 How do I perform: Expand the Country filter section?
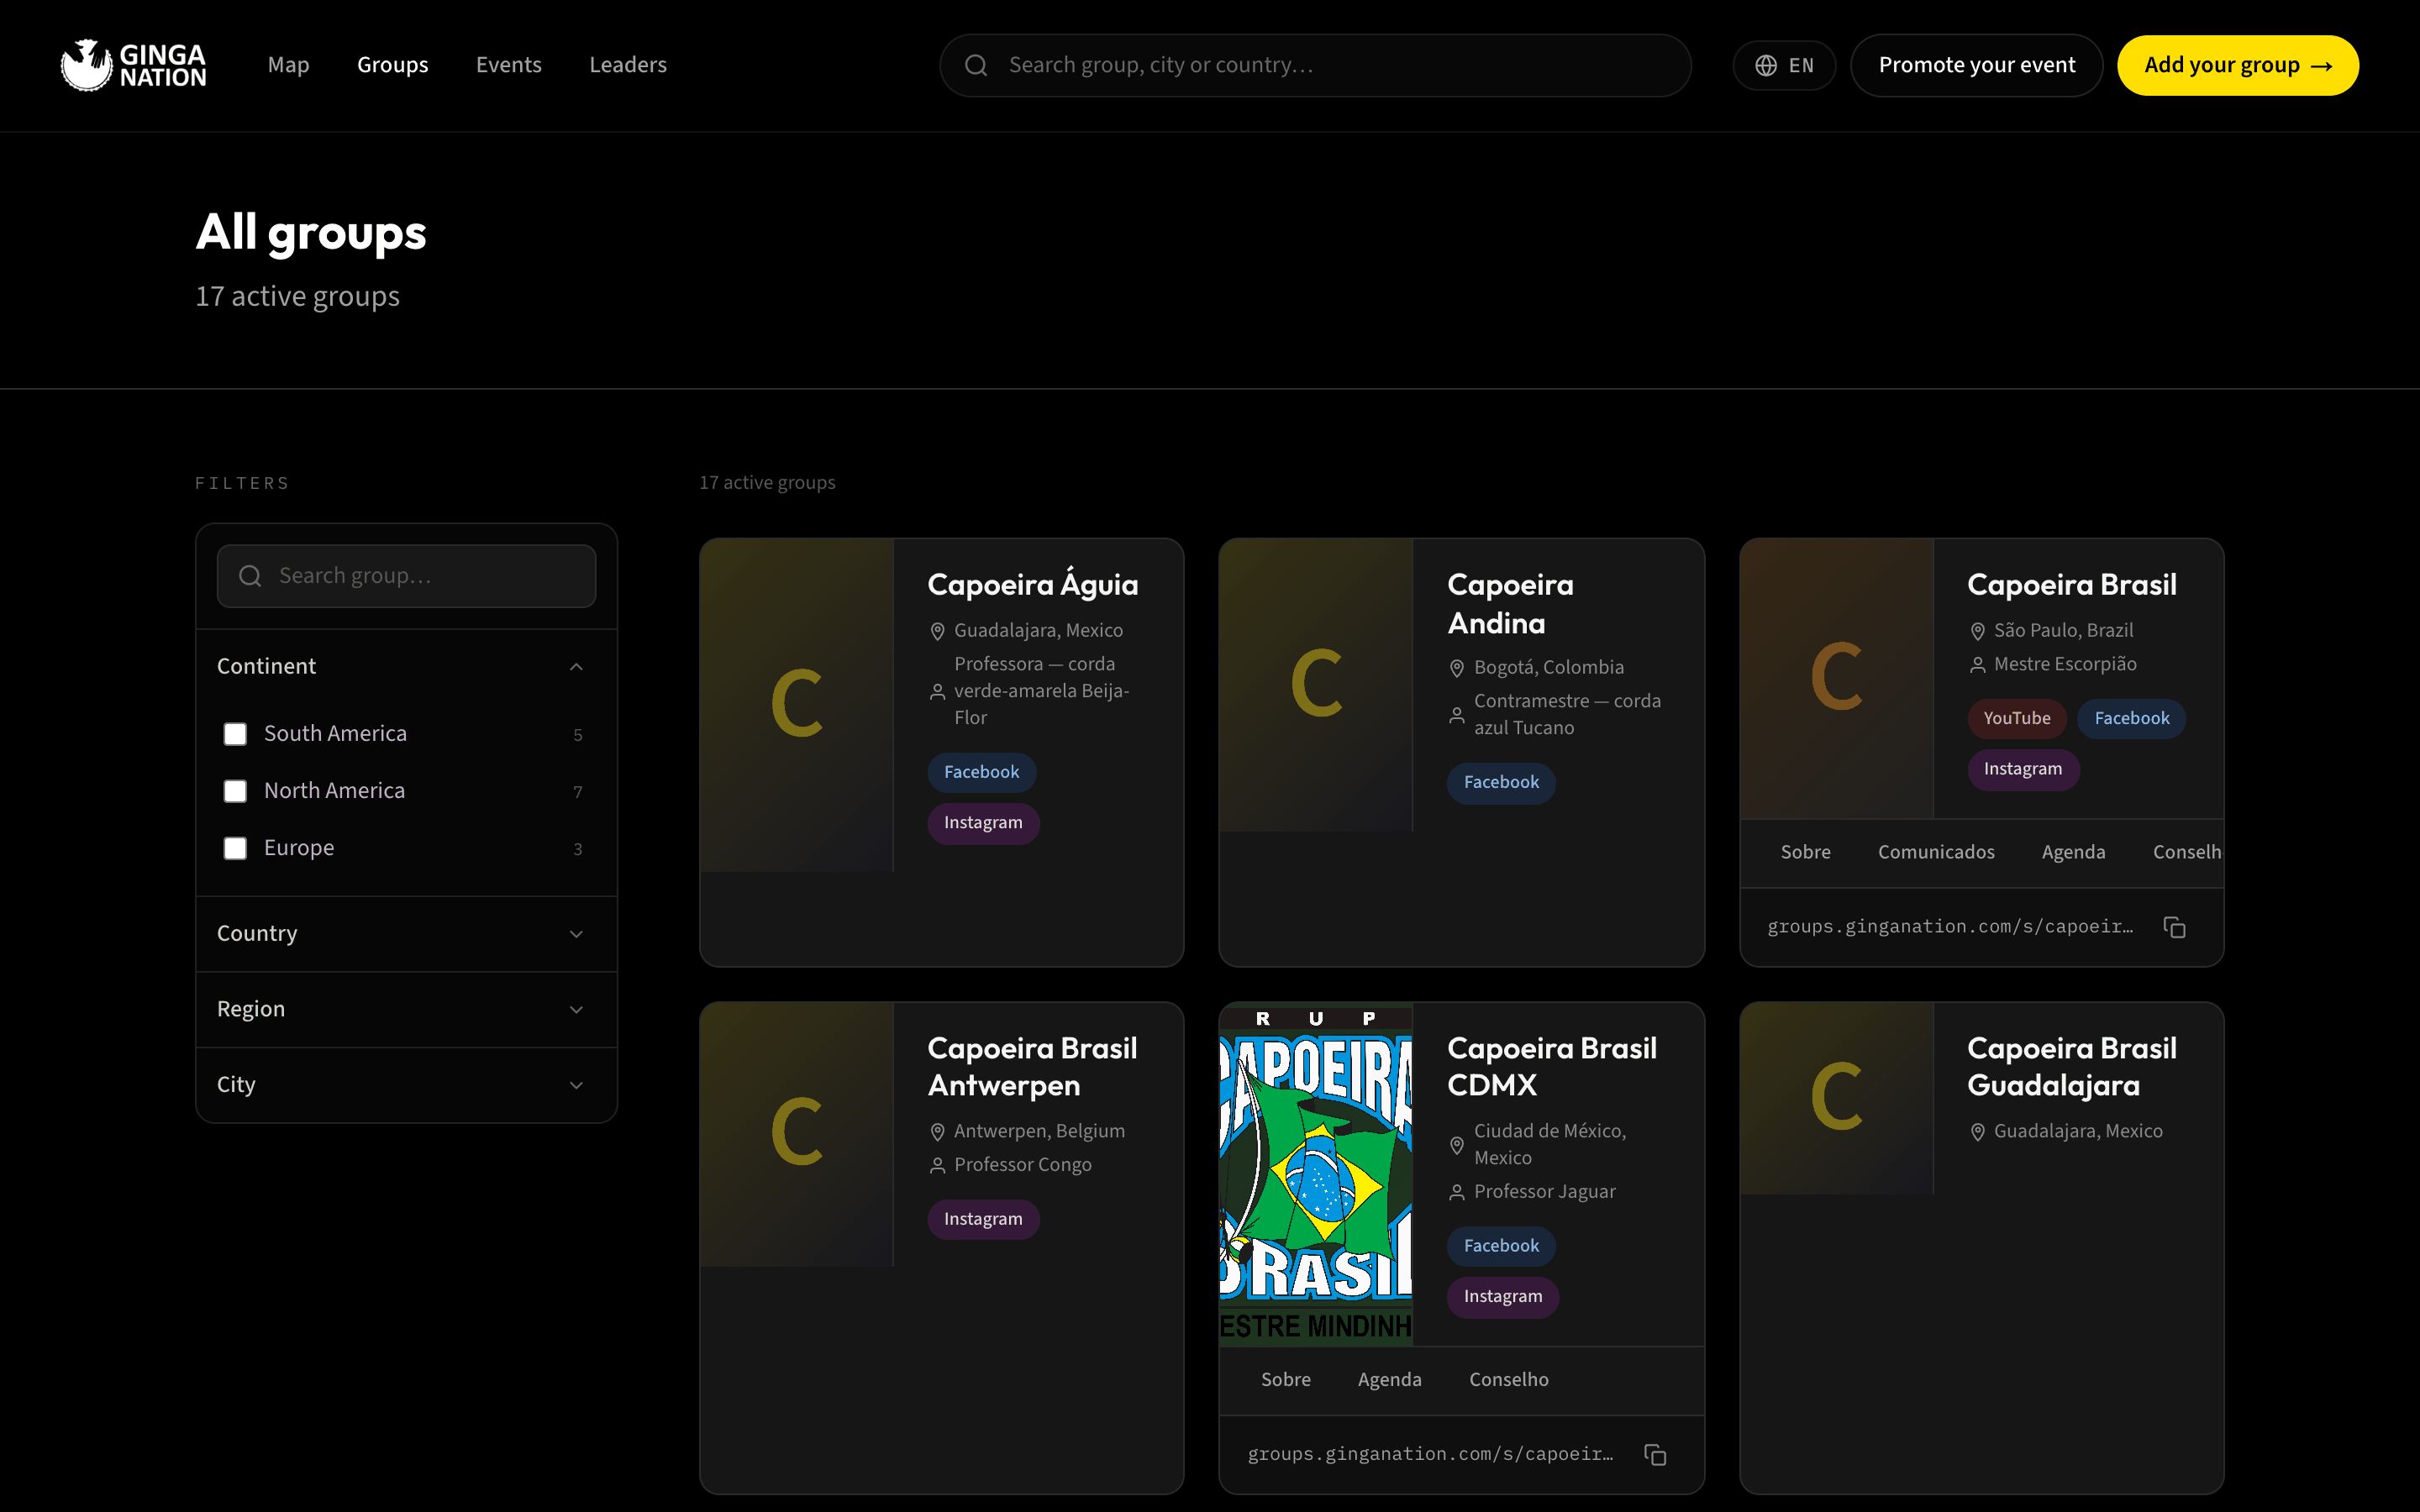pos(406,934)
